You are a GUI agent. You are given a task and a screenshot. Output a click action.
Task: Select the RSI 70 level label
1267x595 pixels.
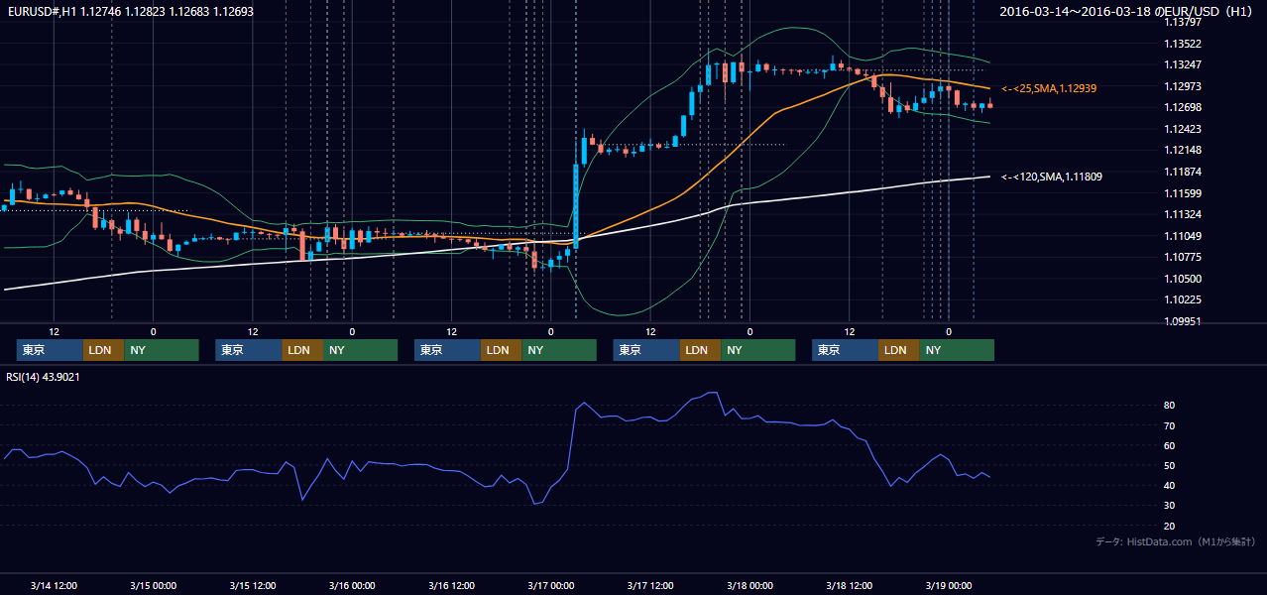[1170, 425]
